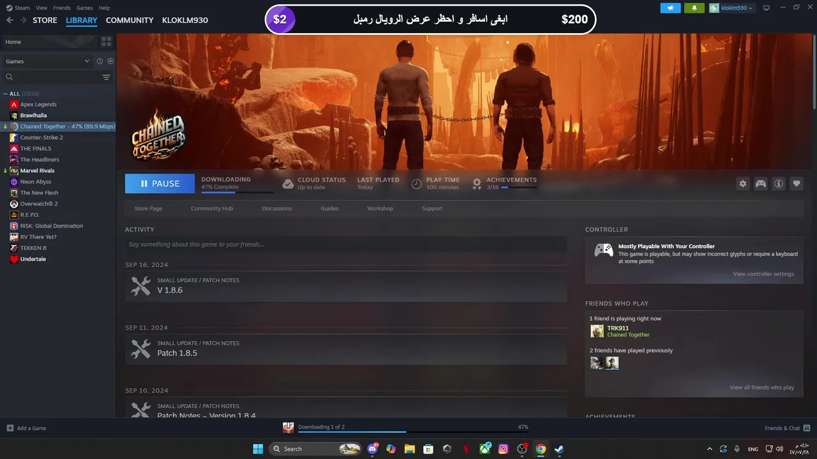The image size is (817, 459).
Task: Open File Explorer from the taskbar
Action: (410, 449)
